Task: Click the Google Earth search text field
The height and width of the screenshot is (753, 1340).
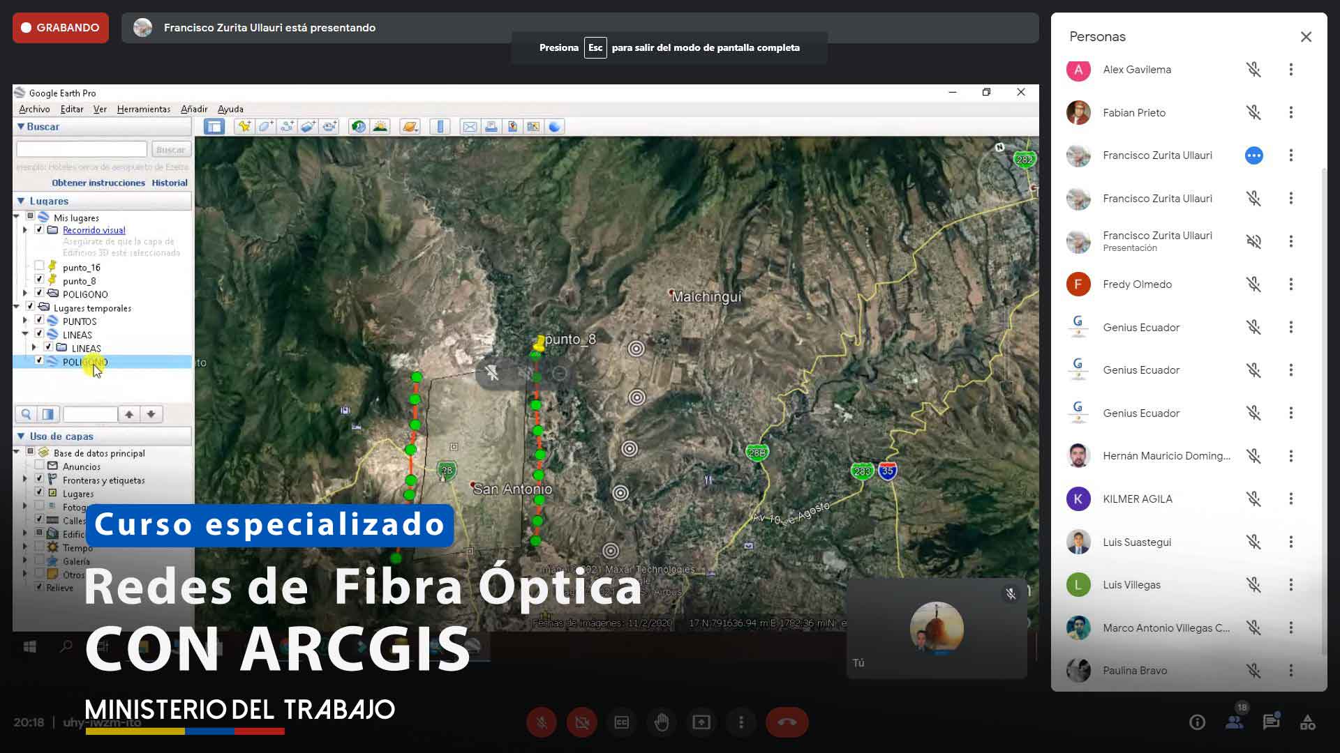Action: pos(82,149)
